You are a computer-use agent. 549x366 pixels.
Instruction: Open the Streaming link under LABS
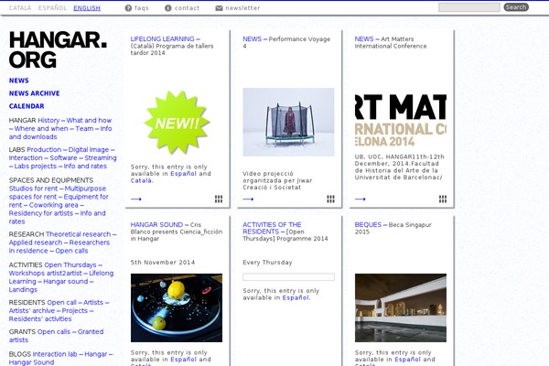pyautogui.click(x=101, y=158)
